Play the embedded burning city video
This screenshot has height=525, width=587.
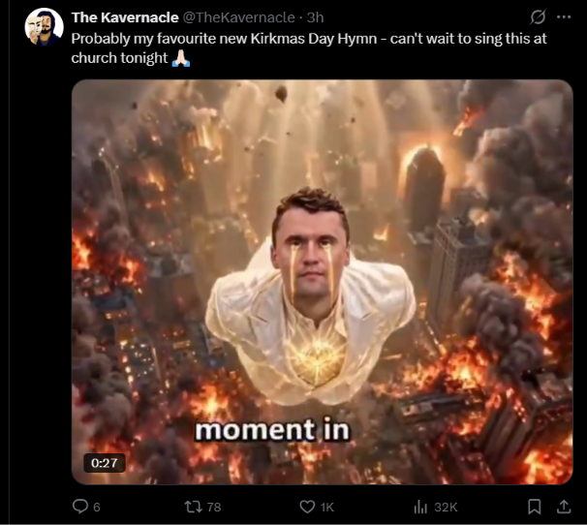point(322,282)
